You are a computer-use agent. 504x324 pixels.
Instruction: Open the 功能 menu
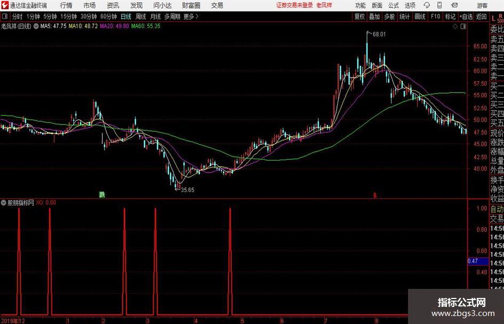(x=361, y=5)
